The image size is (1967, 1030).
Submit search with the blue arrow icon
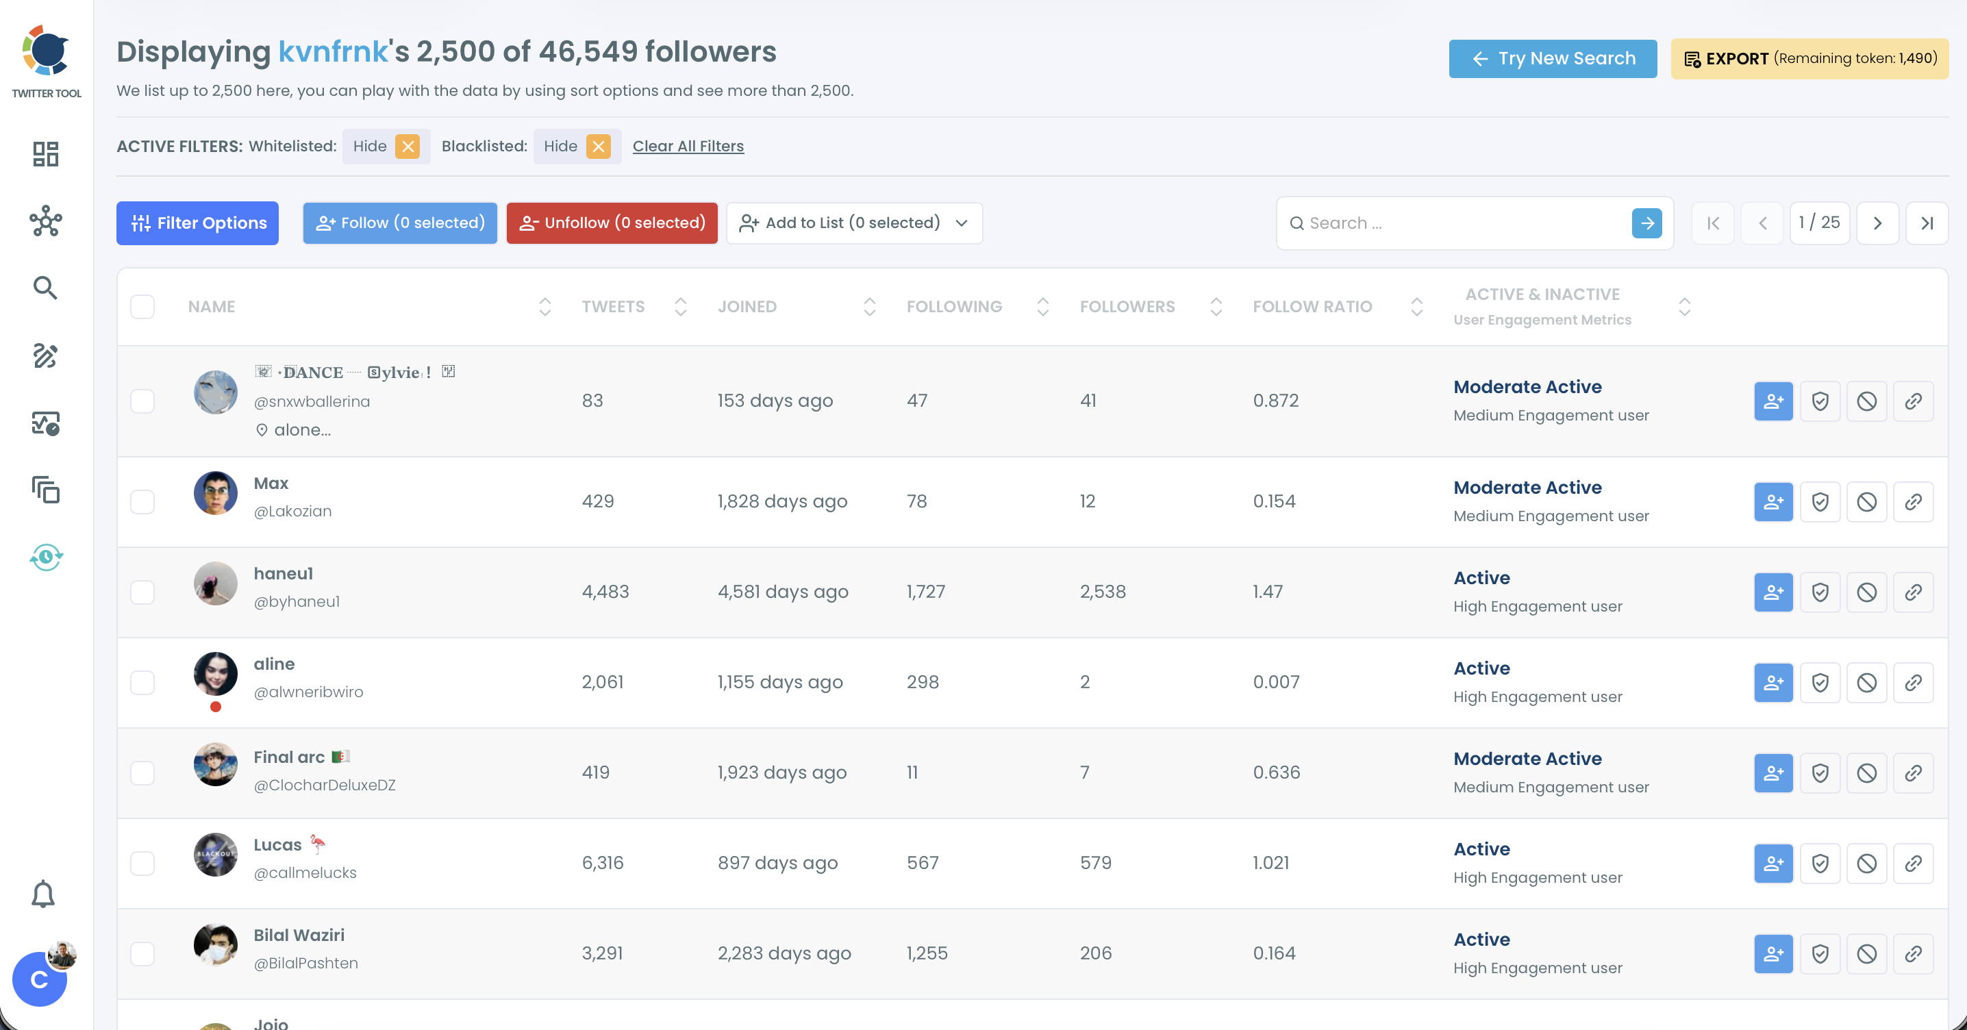tap(1646, 223)
